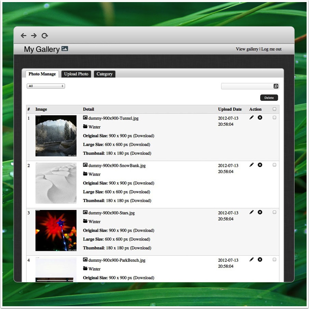Click the My Gallery picture logo icon

pyautogui.click(x=65, y=49)
